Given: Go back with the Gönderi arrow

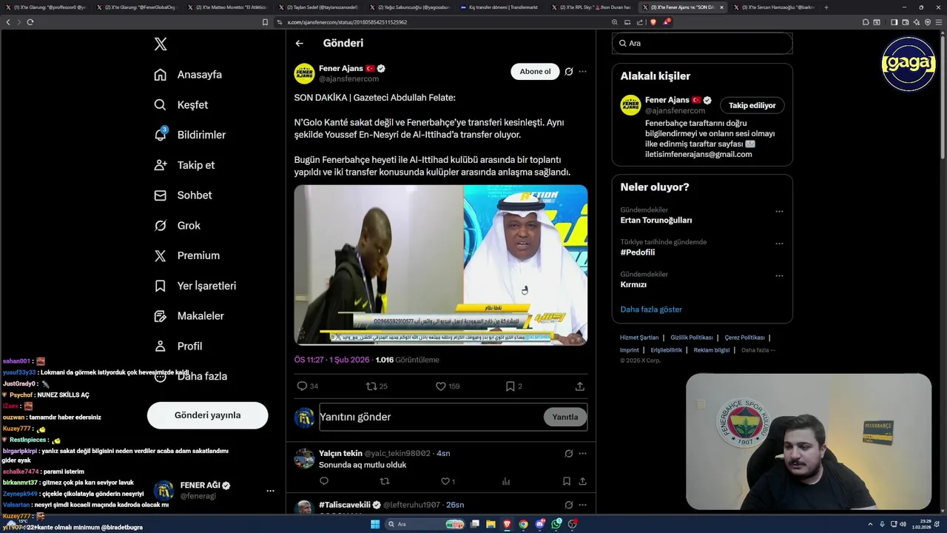Looking at the screenshot, I should pos(300,44).
